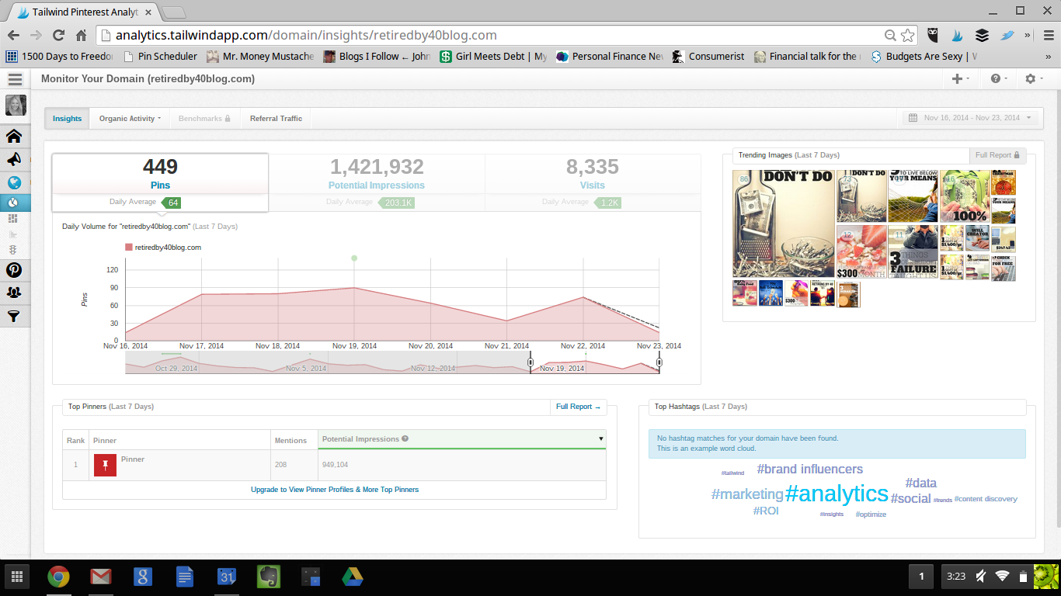
Task: Click the 100% piggy bank trending image
Action: 965,196
